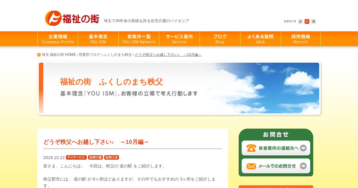Select the 訪問入浴 tag
This screenshot has width=358, height=188.
click(x=112, y=157)
